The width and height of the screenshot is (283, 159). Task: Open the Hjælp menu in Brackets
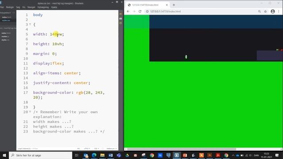[54, 7]
